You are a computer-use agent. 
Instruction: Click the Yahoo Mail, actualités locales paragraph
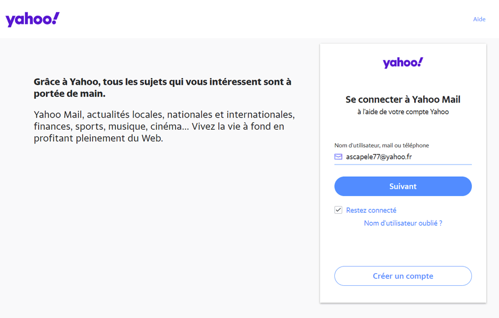[164, 126]
